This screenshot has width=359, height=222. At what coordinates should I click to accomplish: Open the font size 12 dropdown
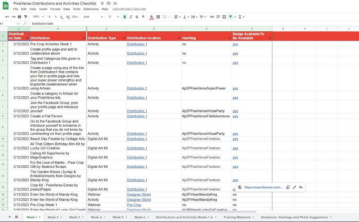114,17
